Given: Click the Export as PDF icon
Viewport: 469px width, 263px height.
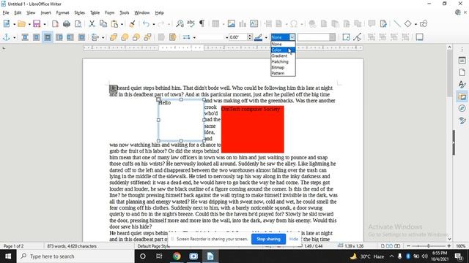Looking at the screenshot, I should pyautogui.click(x=55, y=24).
